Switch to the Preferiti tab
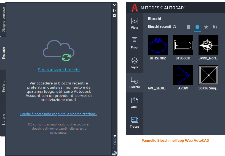The width and height of the screenshot is (225, 156). point(3,86)
